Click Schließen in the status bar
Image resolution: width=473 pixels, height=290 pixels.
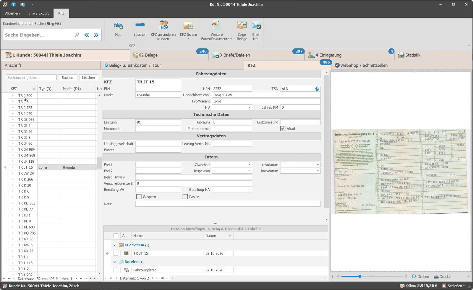tap(453, 286)
